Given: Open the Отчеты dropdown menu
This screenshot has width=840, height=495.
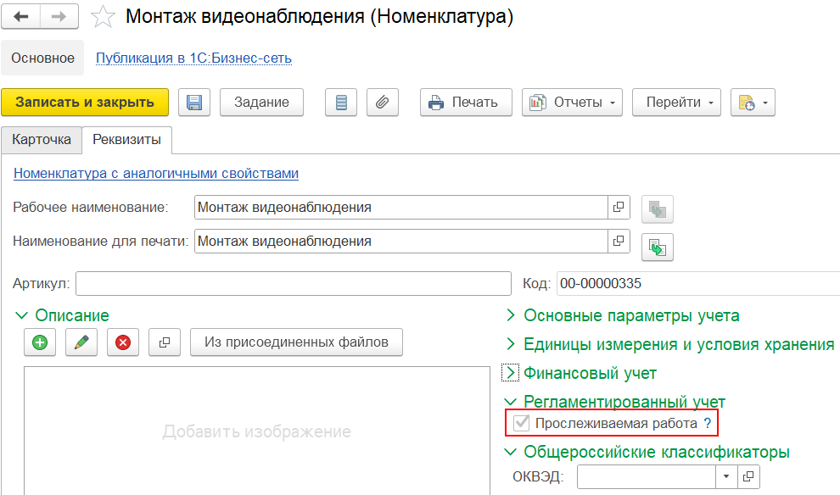Looking at the screenshot, I should pyautogui.click(x=572, y=103).
